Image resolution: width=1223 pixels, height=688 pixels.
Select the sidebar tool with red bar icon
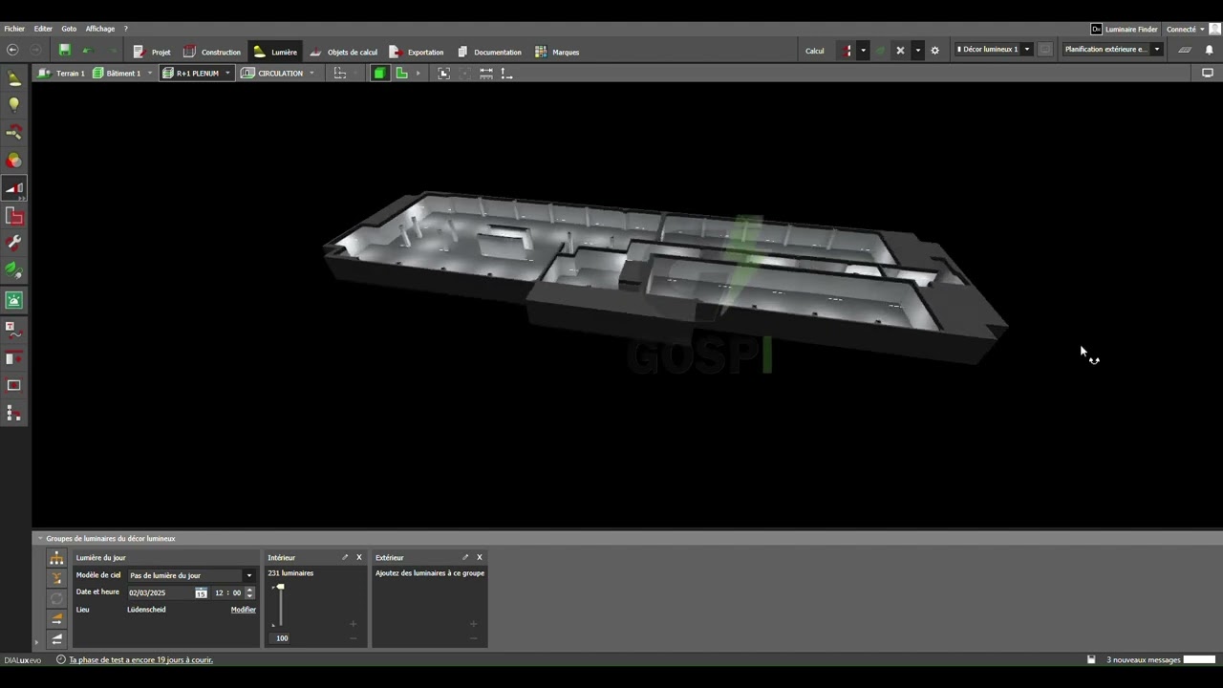(14, 358)
